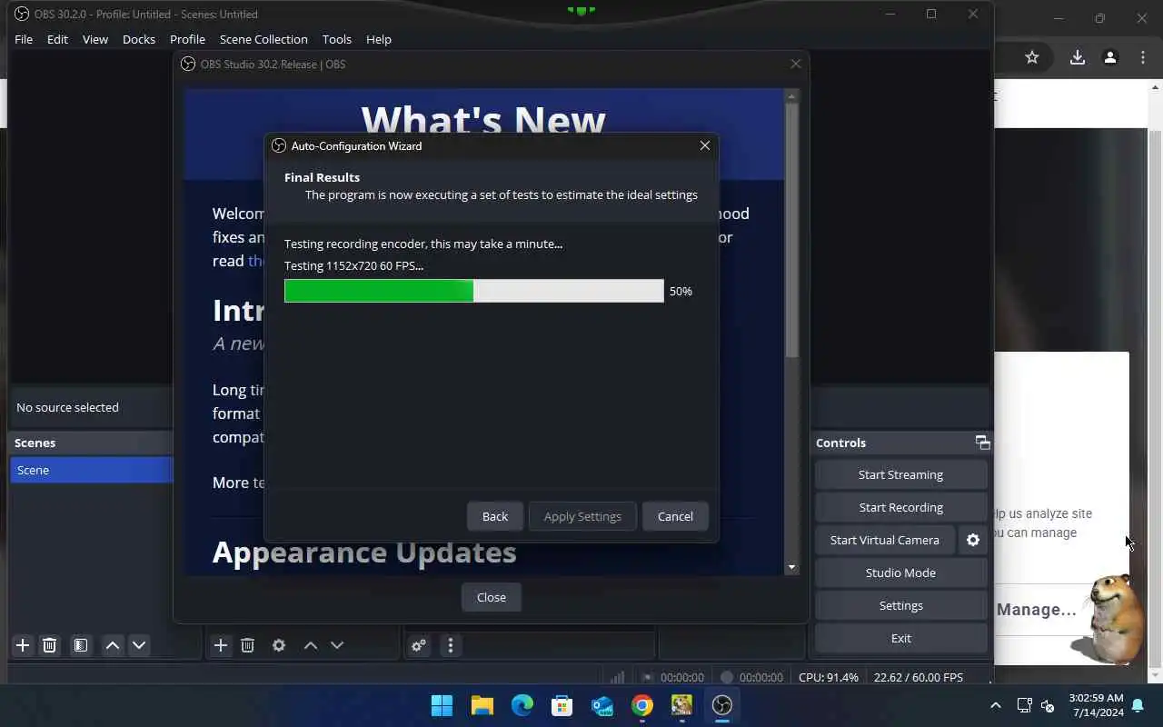Click Manage... button in Chrome window

coord(1037,610)
